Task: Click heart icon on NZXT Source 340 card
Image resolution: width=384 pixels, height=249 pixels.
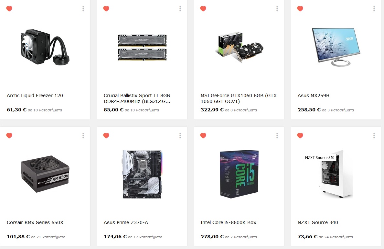Action: 300,136
